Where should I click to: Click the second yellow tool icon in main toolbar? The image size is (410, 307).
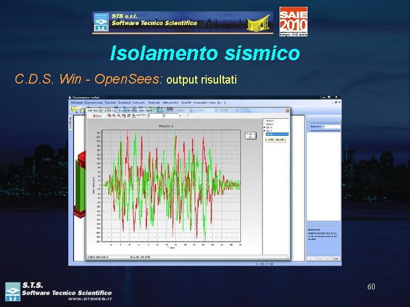click(x=83, y=110)
